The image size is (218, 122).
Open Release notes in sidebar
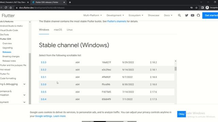(x=9, y=61)
